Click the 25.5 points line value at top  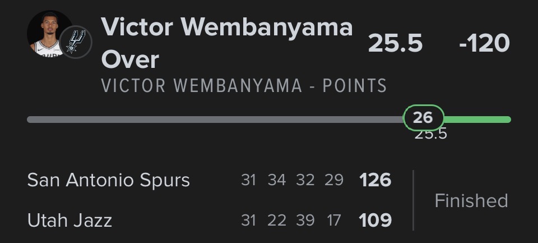tap(395, 43)
